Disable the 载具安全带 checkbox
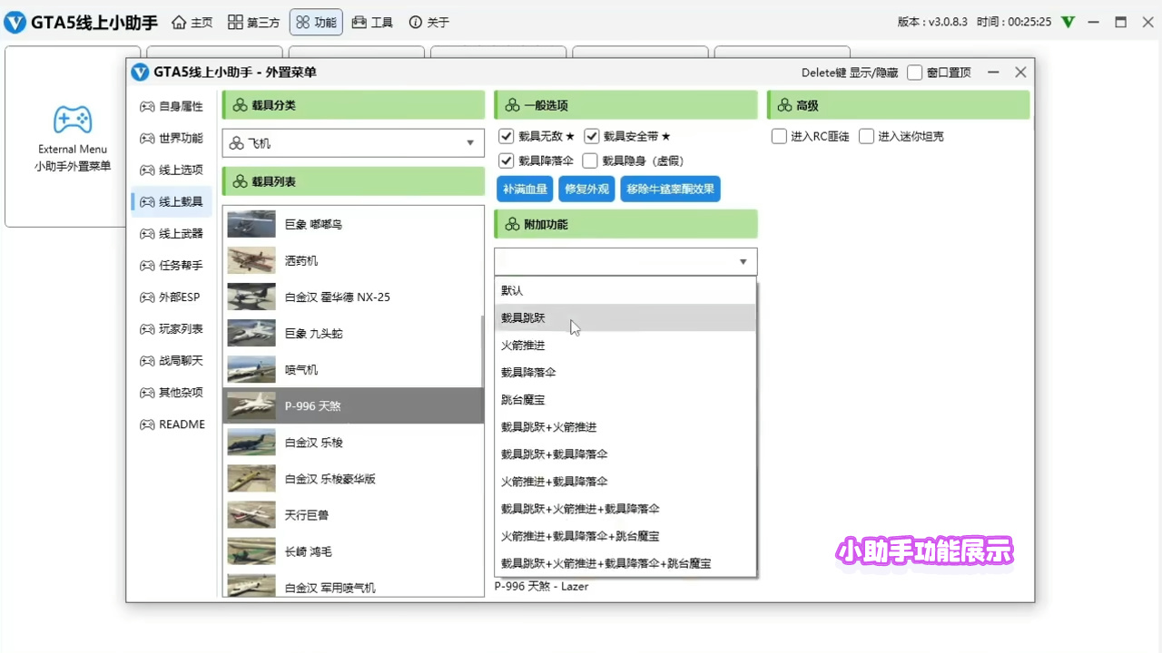Screen dimensions: 1162x653 point(592,136)
